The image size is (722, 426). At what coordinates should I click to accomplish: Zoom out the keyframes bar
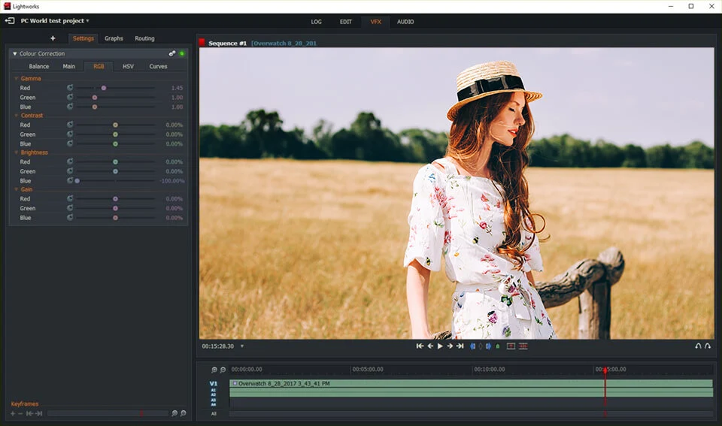pyautogui.click(x=184, y=413)
